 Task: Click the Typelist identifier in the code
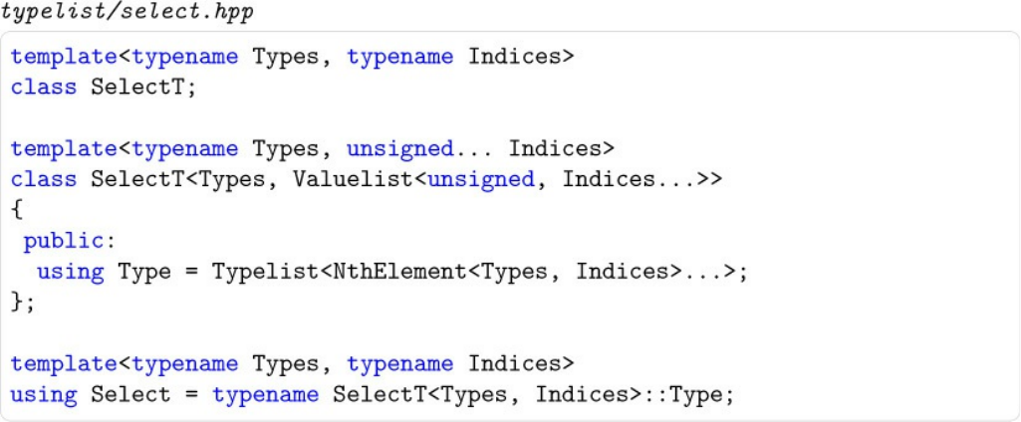[x=265, y=272]
